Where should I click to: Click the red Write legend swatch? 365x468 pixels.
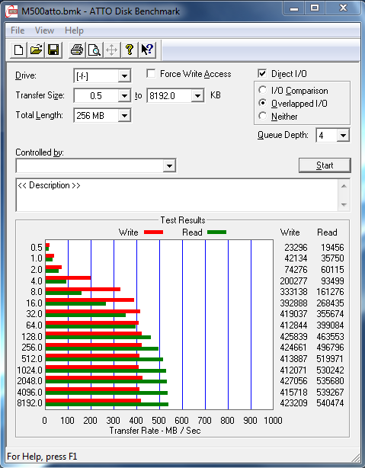[x=153, y=232]
